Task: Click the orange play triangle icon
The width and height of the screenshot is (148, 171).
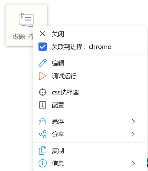Action: tap(43, 76)
